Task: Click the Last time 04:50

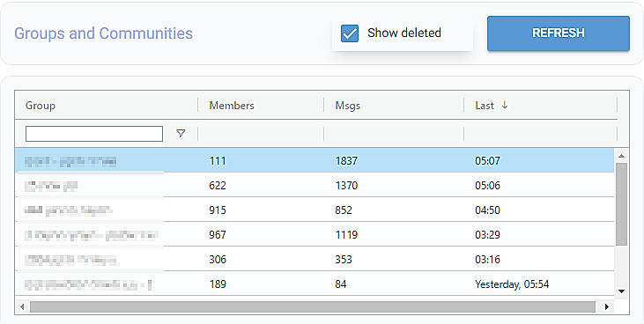Action: (487, 210)
